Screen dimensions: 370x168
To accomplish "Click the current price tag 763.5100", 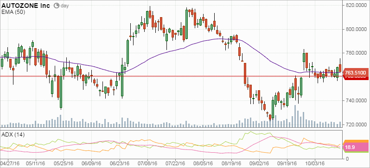I will click(356, 72).
